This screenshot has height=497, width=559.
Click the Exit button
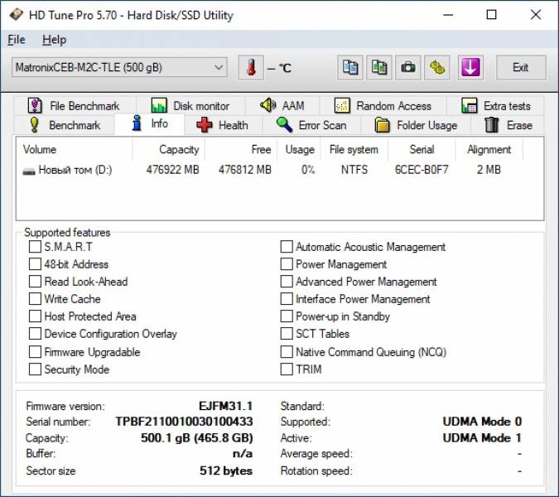click(521, 67)
